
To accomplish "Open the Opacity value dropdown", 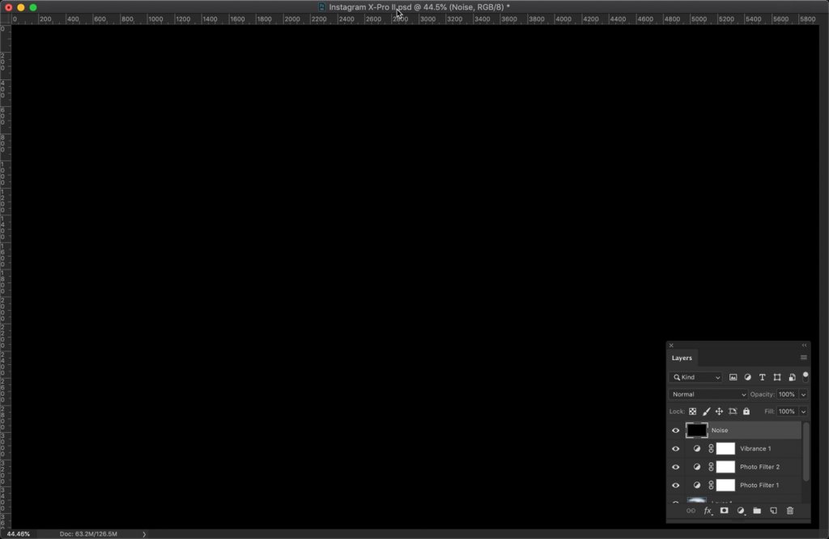I will pyautogui.click(x=803, y=394).
